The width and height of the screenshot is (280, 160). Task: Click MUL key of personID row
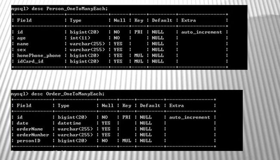tap(127, 141)
